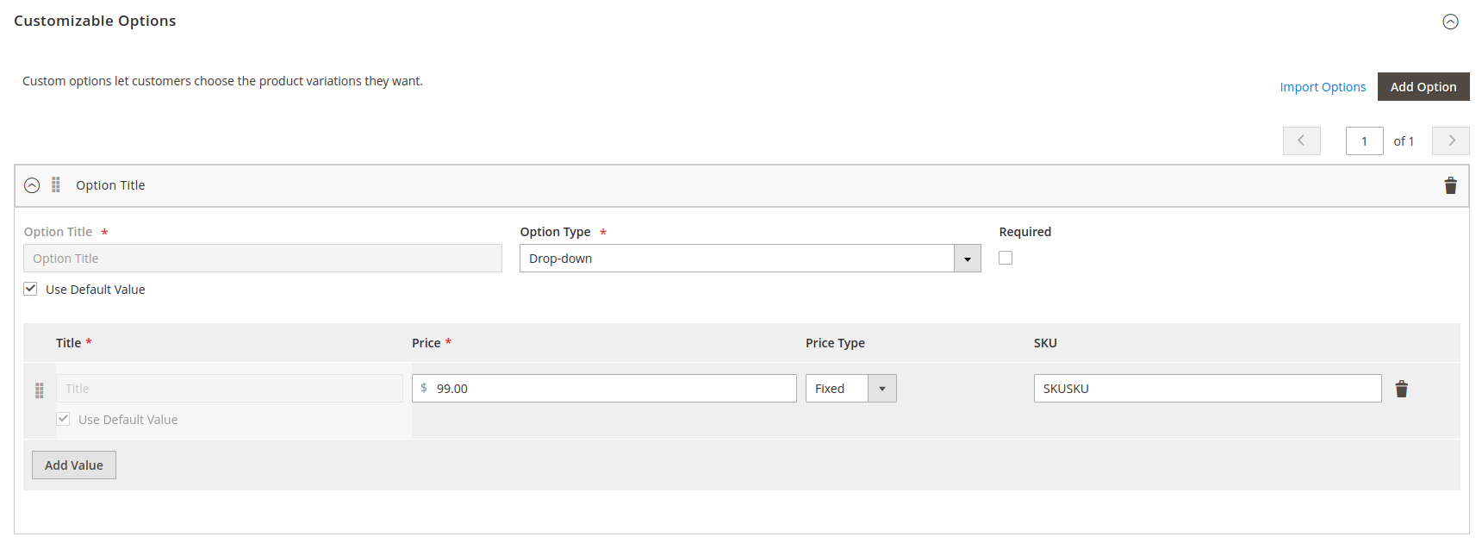Click the Add Option button
1482x543 pixels.
pyautogui.click(x=1423, y=86)
